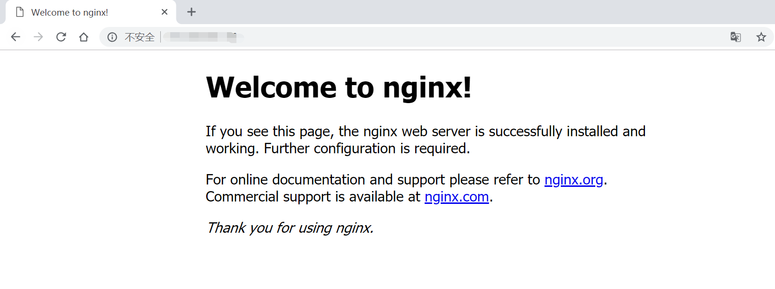The width and height of the screenshot is (775, 289).
Task: Focus the blurred address bar URL
Action: tap(203, 37)
